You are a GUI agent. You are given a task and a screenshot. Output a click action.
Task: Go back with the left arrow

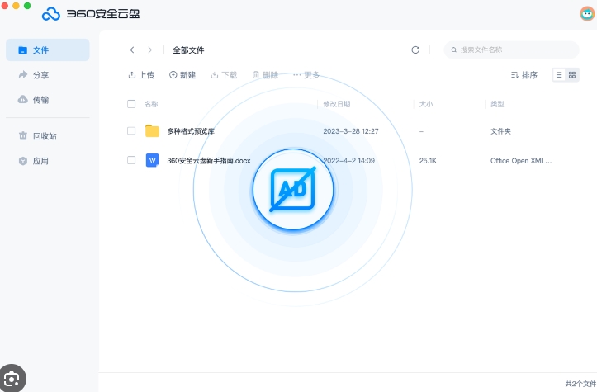coord(132,50)
